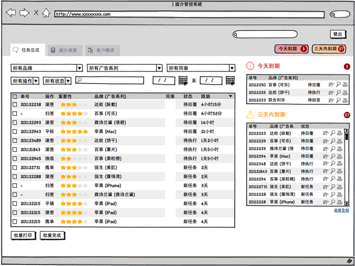This screenshot has height=266, width=355.
Task: Expand the 所有同事 dropdown
Action: pyautogui.click(x=201, y=68)
